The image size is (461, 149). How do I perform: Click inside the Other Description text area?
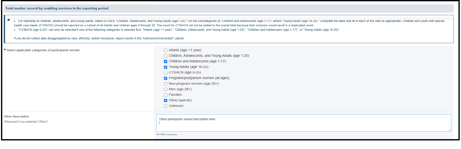(x=304, y=123)
